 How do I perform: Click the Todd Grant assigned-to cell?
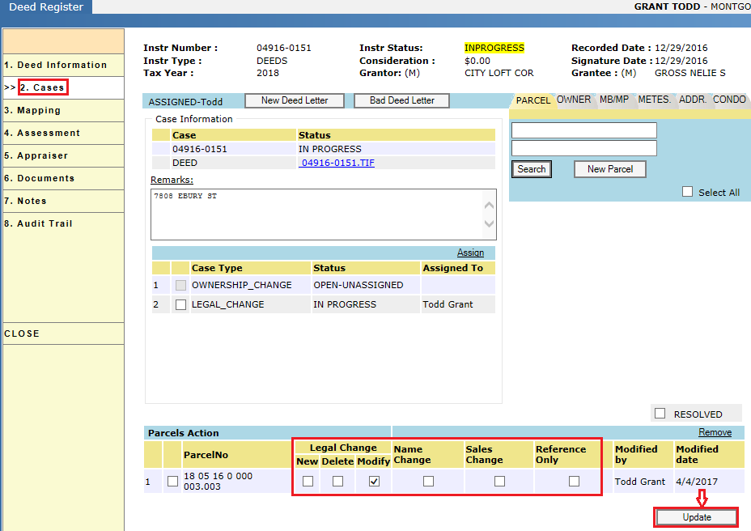coord(458,304)
